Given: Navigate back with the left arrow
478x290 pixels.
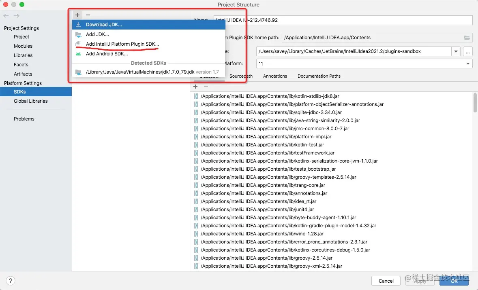Looking at the screenshot, I should [6, 16].
